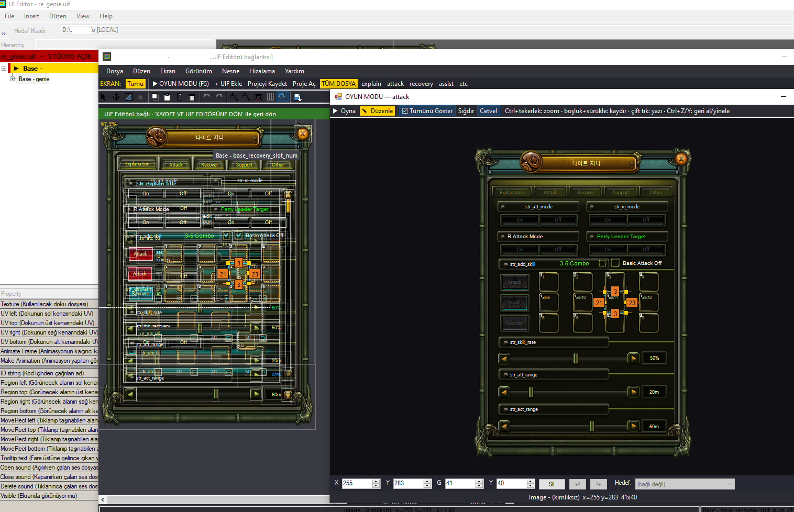The image size is (794, 512).
Task: Collapse the Base node in Hierarchy
Action: coord(4,69)
